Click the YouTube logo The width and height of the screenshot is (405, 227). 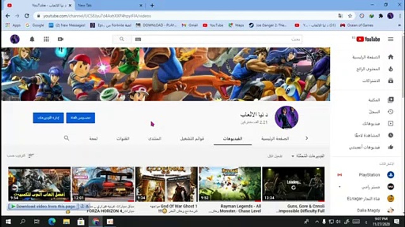click(x=368, y=39)
